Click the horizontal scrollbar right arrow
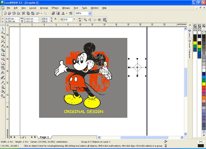206x149 pixels. 182,137
